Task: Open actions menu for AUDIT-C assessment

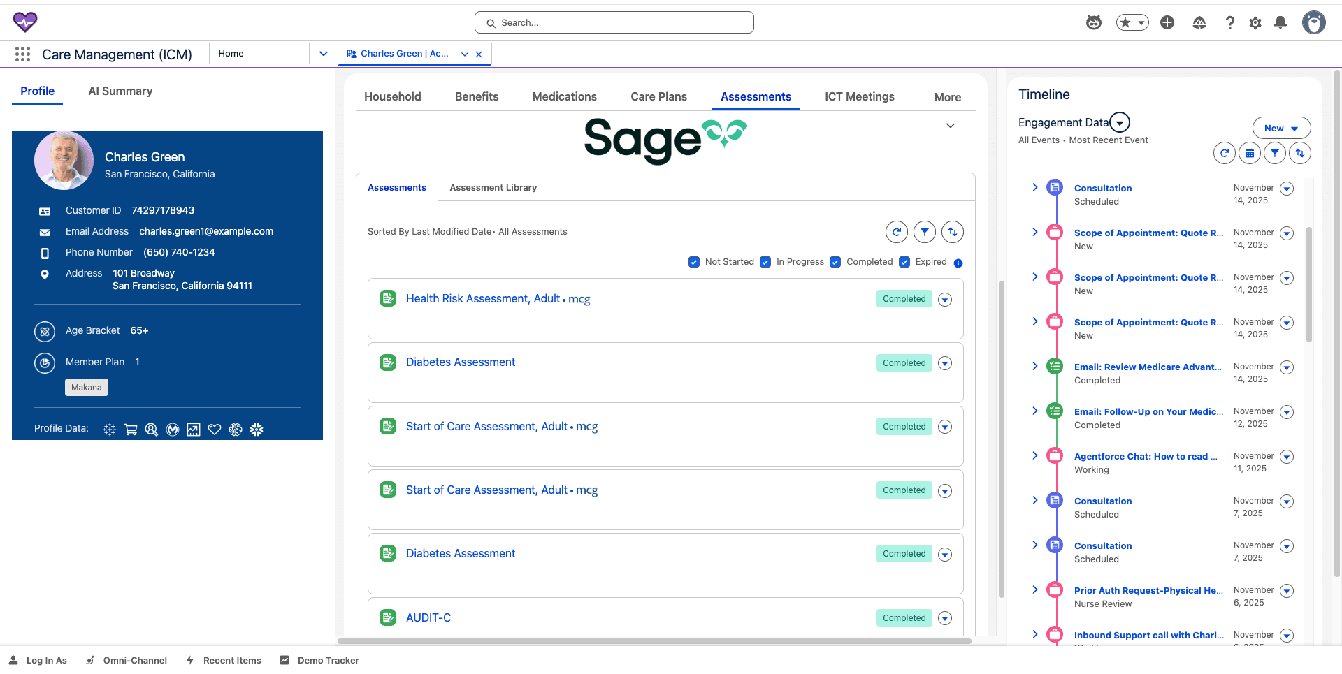Action: (945, 618)
